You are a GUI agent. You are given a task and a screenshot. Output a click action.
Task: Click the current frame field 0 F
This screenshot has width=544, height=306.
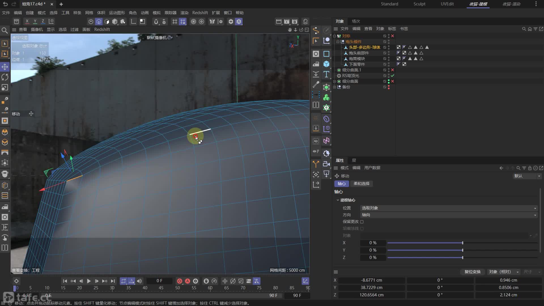160,281
